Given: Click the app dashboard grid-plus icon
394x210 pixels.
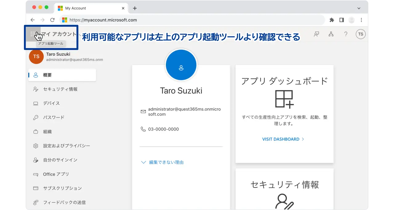Looking at the screenshot, I should pyautogui.click(x=284, y=99).
